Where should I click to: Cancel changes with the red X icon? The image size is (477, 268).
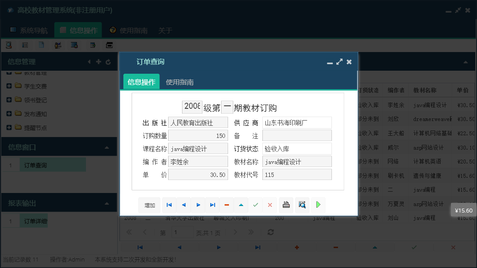coord(269,205)
